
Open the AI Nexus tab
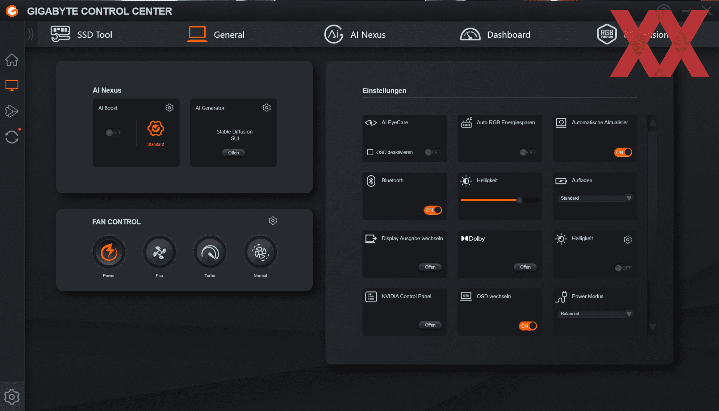(x=355, y=34)
